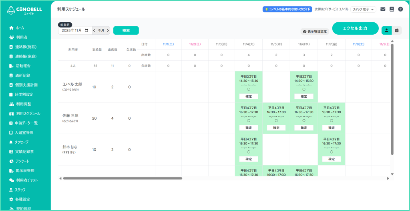Switch to per-user view icon
The image size is (410, 211).
pos(386,30)
